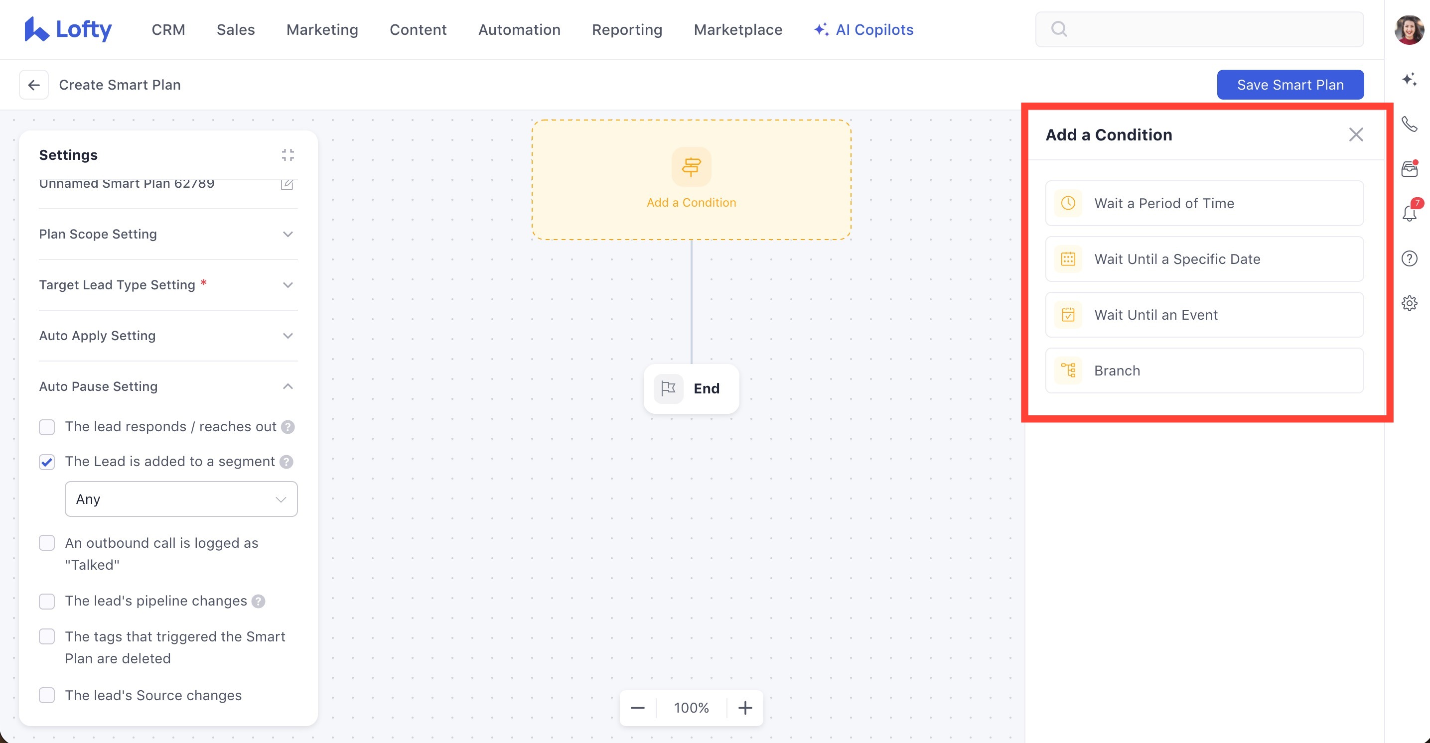Check "The lead's pipeline changes" option

pyautogui.click(x=47, y=601)
